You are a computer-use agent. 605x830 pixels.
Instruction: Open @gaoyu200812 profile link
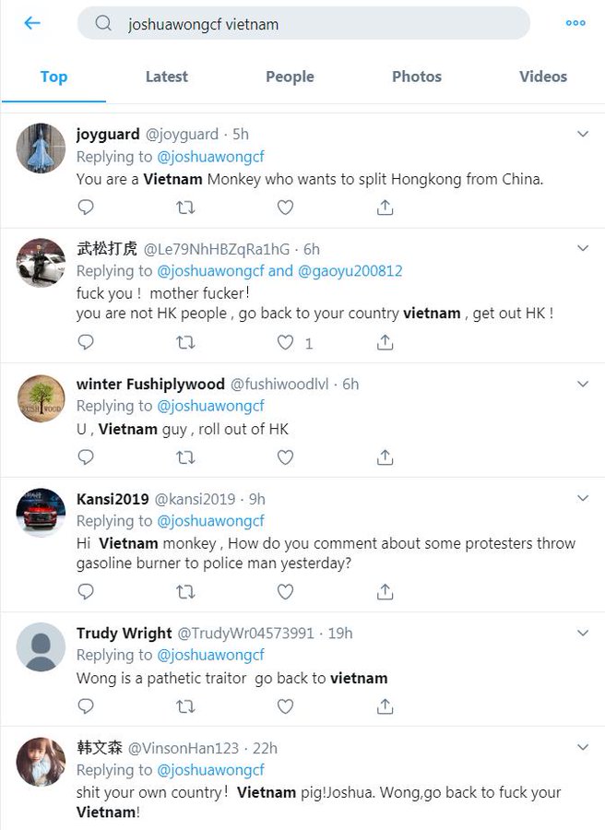[x=350, y=271]
